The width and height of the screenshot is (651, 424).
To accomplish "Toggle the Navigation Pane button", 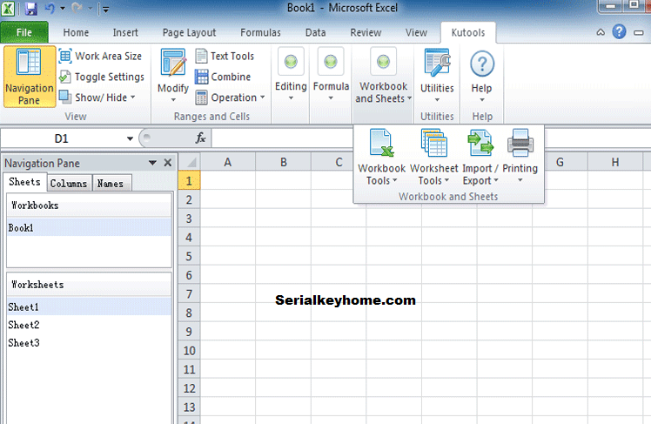I will click(29, 77).
